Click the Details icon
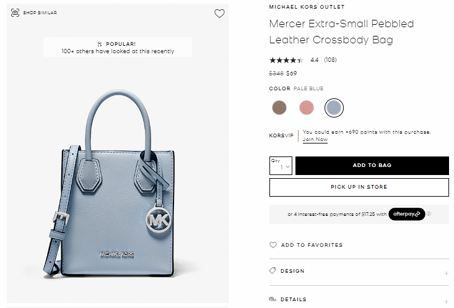The width and height of the screenshot is (454, 308). [273, 299]
